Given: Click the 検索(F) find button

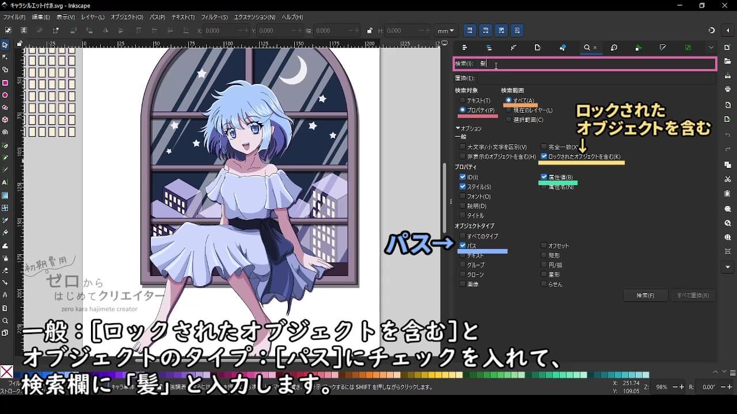Looking at the screenshot, I should 645,296.
